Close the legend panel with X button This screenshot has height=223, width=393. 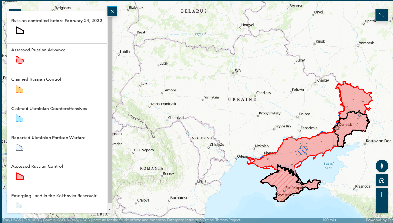112,12
